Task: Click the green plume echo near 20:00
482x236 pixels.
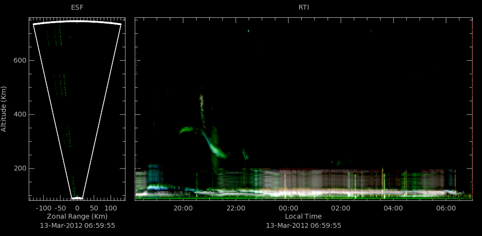Action: point(187,130)
